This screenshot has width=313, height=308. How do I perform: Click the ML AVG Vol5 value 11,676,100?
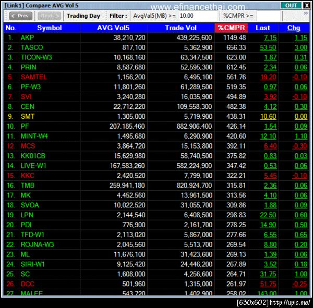point(129,254)
